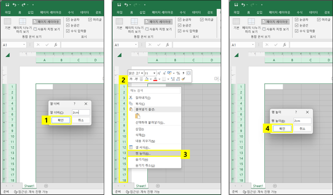Click the 열 너비 value input field
The height and width of the screenshot is (195, 333).
click(81, 112)
